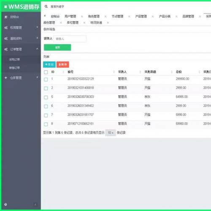Viewport: 211px width, 211px height.
Task: Focus the top keyword search field
Action: (57, 7)
